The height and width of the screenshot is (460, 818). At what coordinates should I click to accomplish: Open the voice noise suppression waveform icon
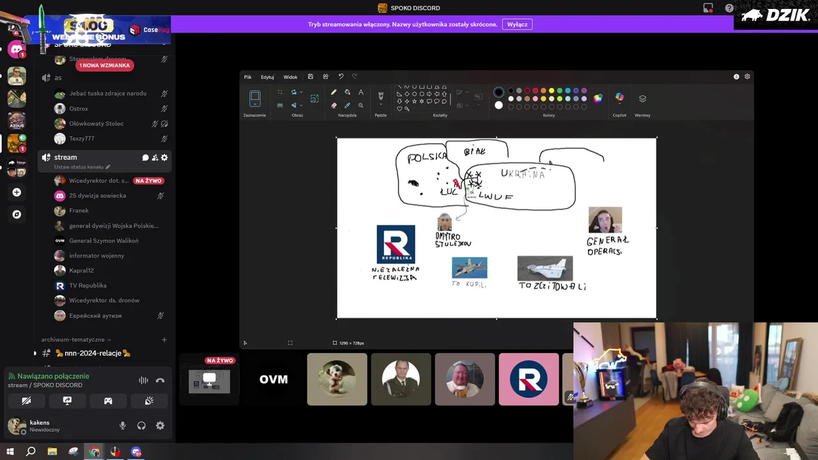[143, 380]
